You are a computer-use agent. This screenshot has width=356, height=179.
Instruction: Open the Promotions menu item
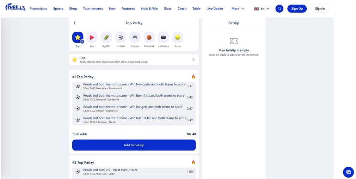tap(38, 8)
